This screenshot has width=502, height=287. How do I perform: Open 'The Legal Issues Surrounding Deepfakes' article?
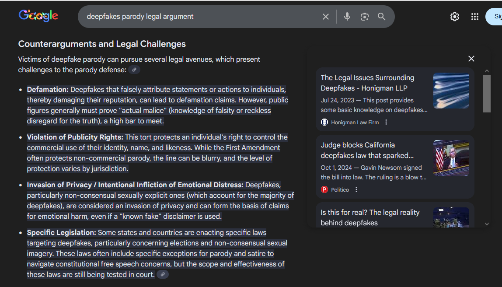point(367,83)
